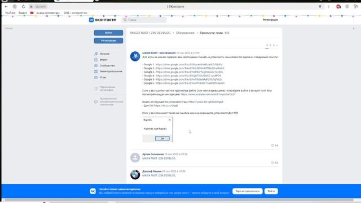Open the Google 1 drive link
The height and width of the screenshot is (203, 361).
click(x=190, y=65)
